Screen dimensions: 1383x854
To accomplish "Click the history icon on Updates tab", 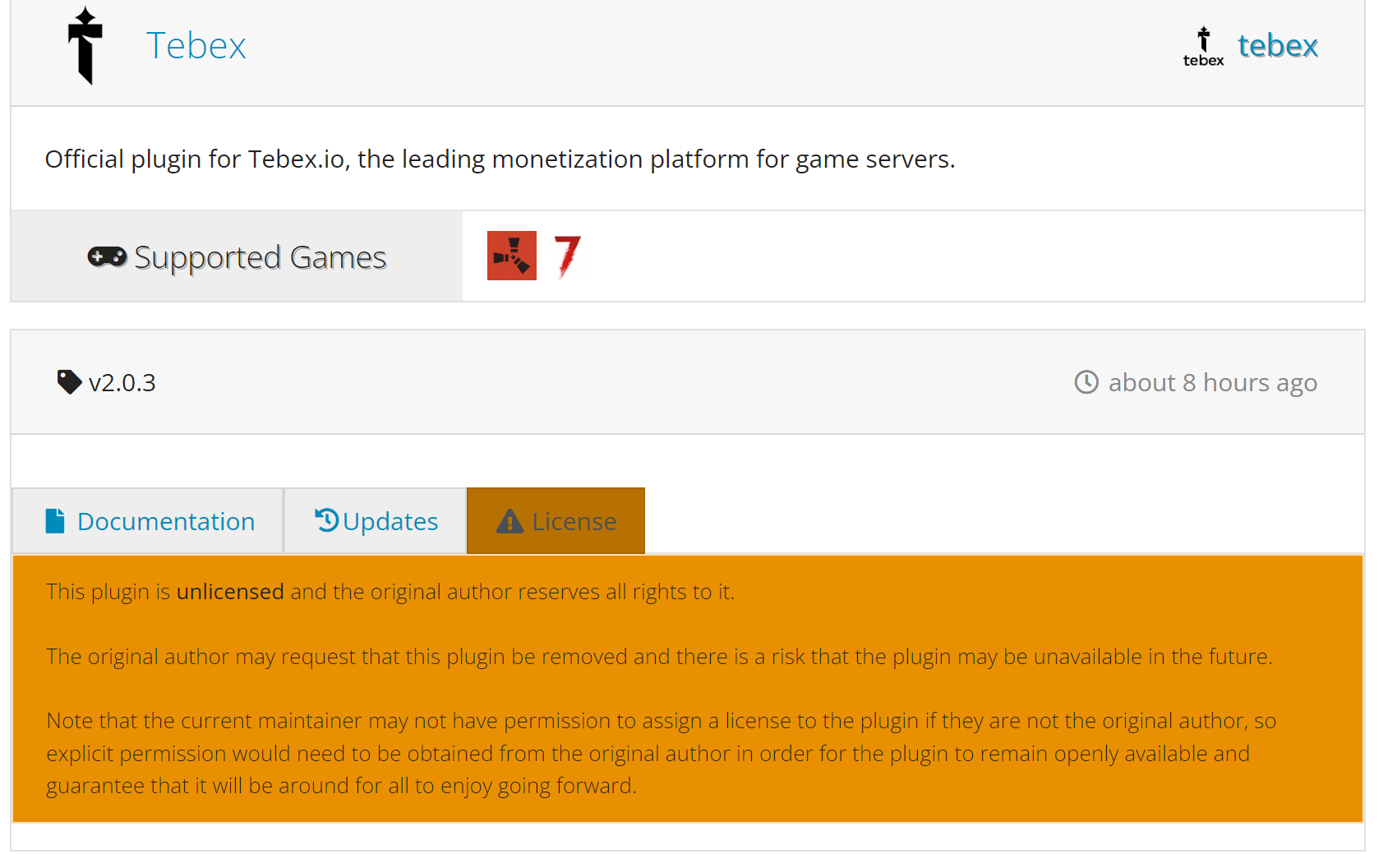I will [x=325, y=519].
